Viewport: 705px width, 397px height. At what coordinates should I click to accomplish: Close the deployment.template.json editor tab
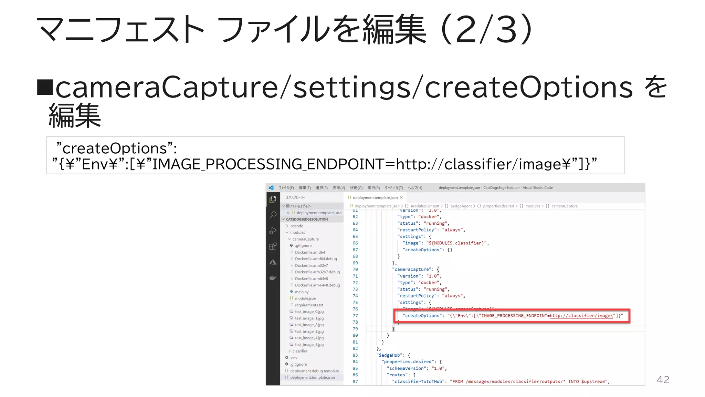point(401,197)
